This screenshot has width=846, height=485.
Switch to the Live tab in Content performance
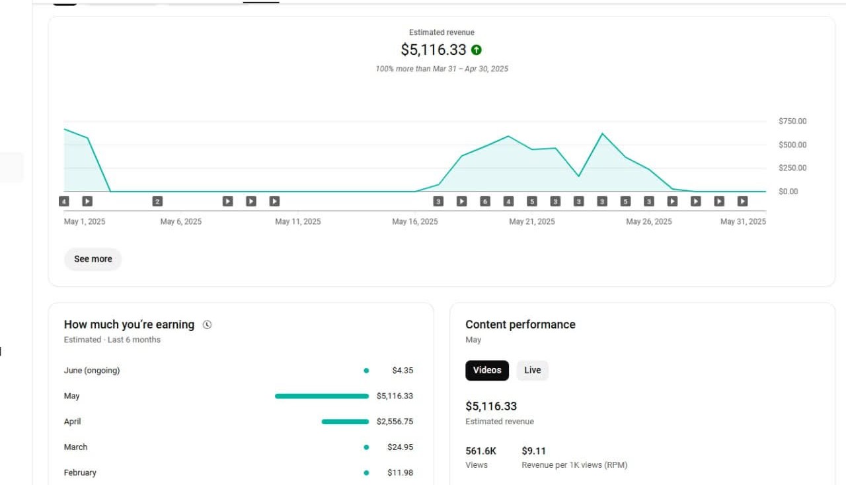pyautogui.click(x=532, y=370)
